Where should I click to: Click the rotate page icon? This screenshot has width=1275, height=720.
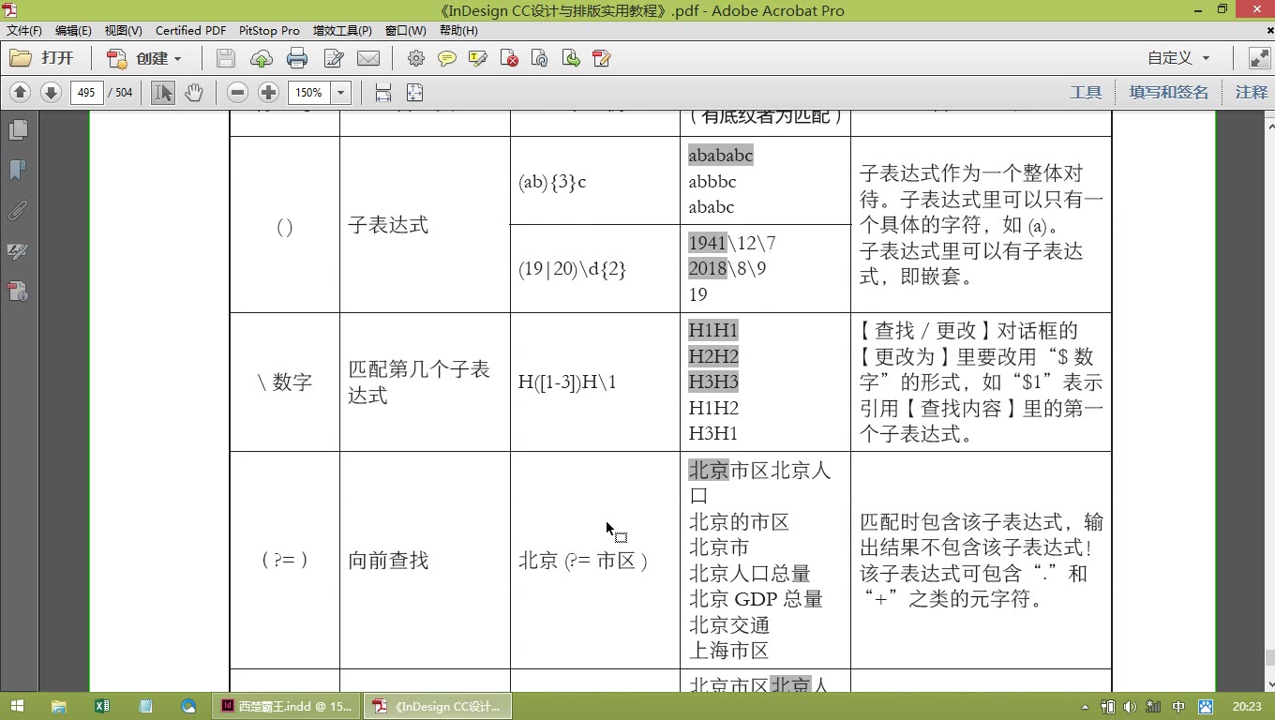click(x=540, y=58)
